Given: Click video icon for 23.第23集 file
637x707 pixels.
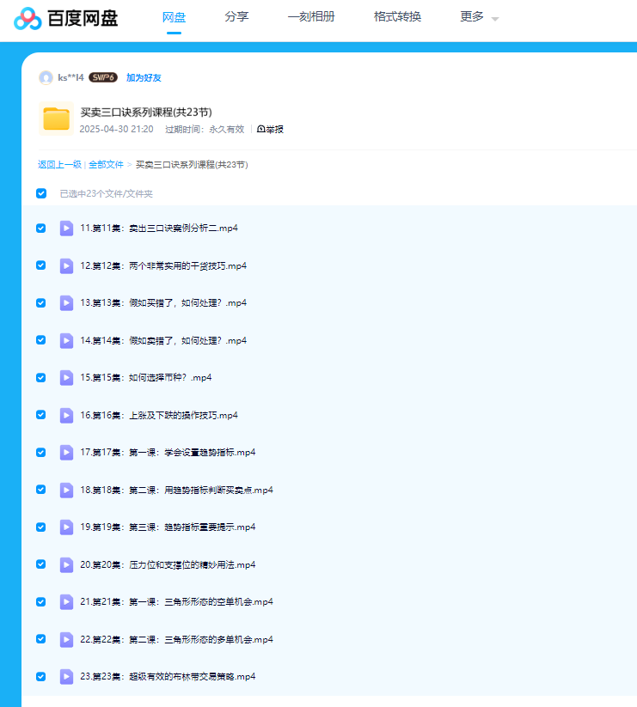Looking at the screenshot, I should tap(66, 676).
